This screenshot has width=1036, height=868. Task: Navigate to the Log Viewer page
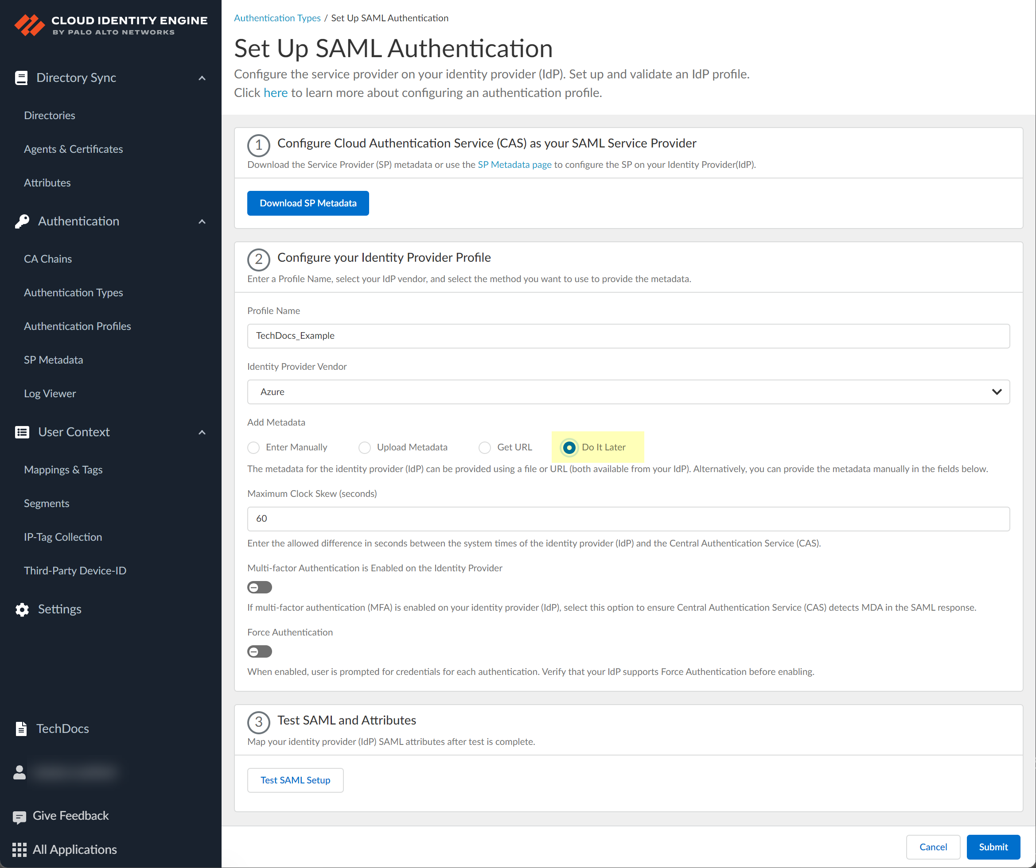[x=49, y=393]
